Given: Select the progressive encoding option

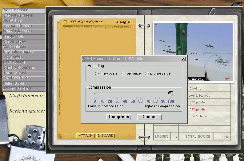Looking at the screenshot, I should 147,74.
